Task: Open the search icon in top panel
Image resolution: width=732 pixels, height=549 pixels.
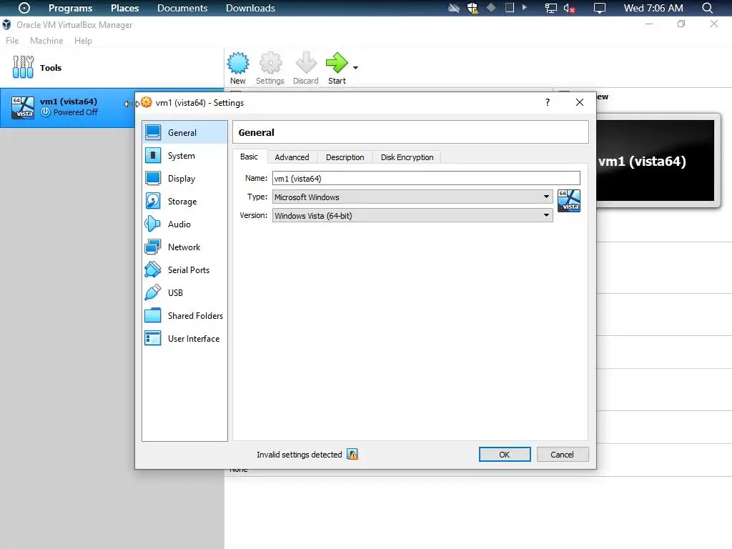Action: pyautogui.click(x=707, y=8)
